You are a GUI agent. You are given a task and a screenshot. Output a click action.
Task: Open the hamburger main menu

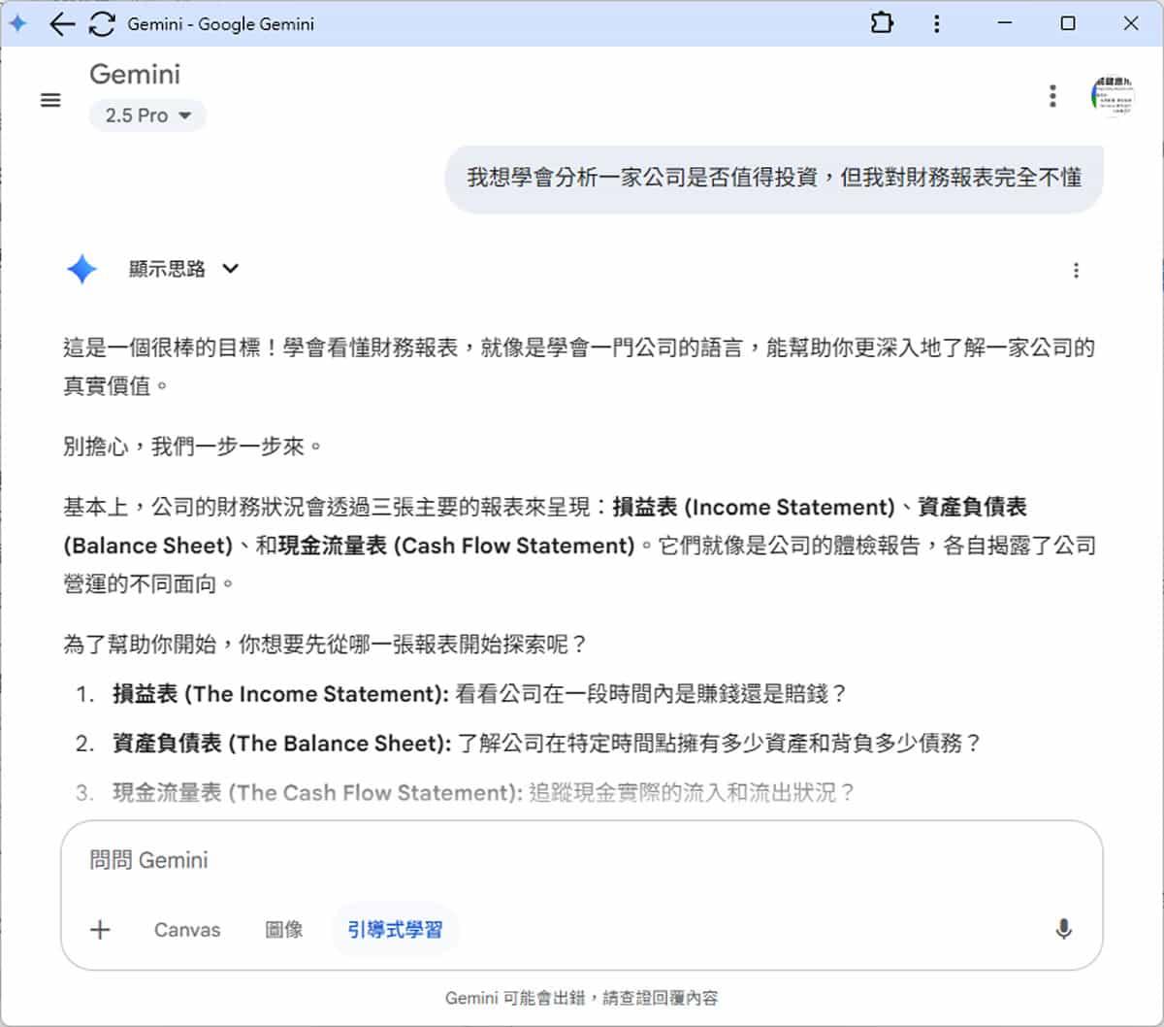coord(50,100)
